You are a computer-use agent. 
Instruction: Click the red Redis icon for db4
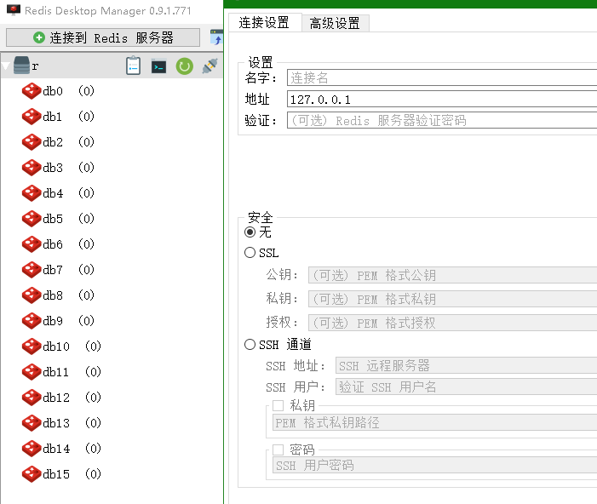32,193
